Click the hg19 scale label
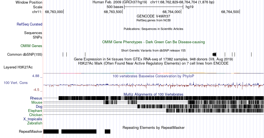Viewport: 264px width, 138px height. 190,7
